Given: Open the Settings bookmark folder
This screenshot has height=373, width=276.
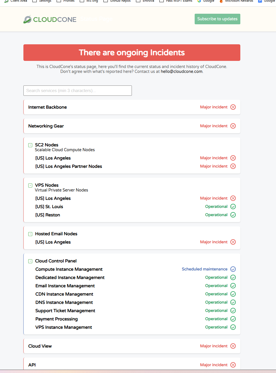Looking at the screenshot, I should [x=42, y=1].
